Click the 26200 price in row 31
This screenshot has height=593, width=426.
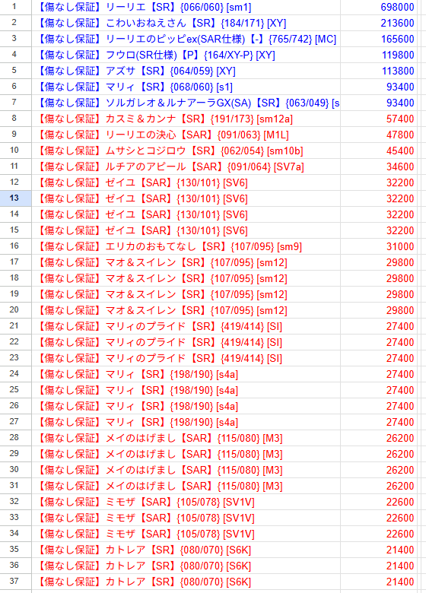point(378,486)
